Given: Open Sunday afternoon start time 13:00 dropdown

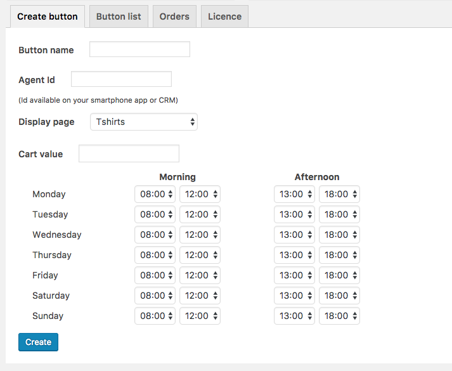Looking at the screenshot, I should point(294,316).
